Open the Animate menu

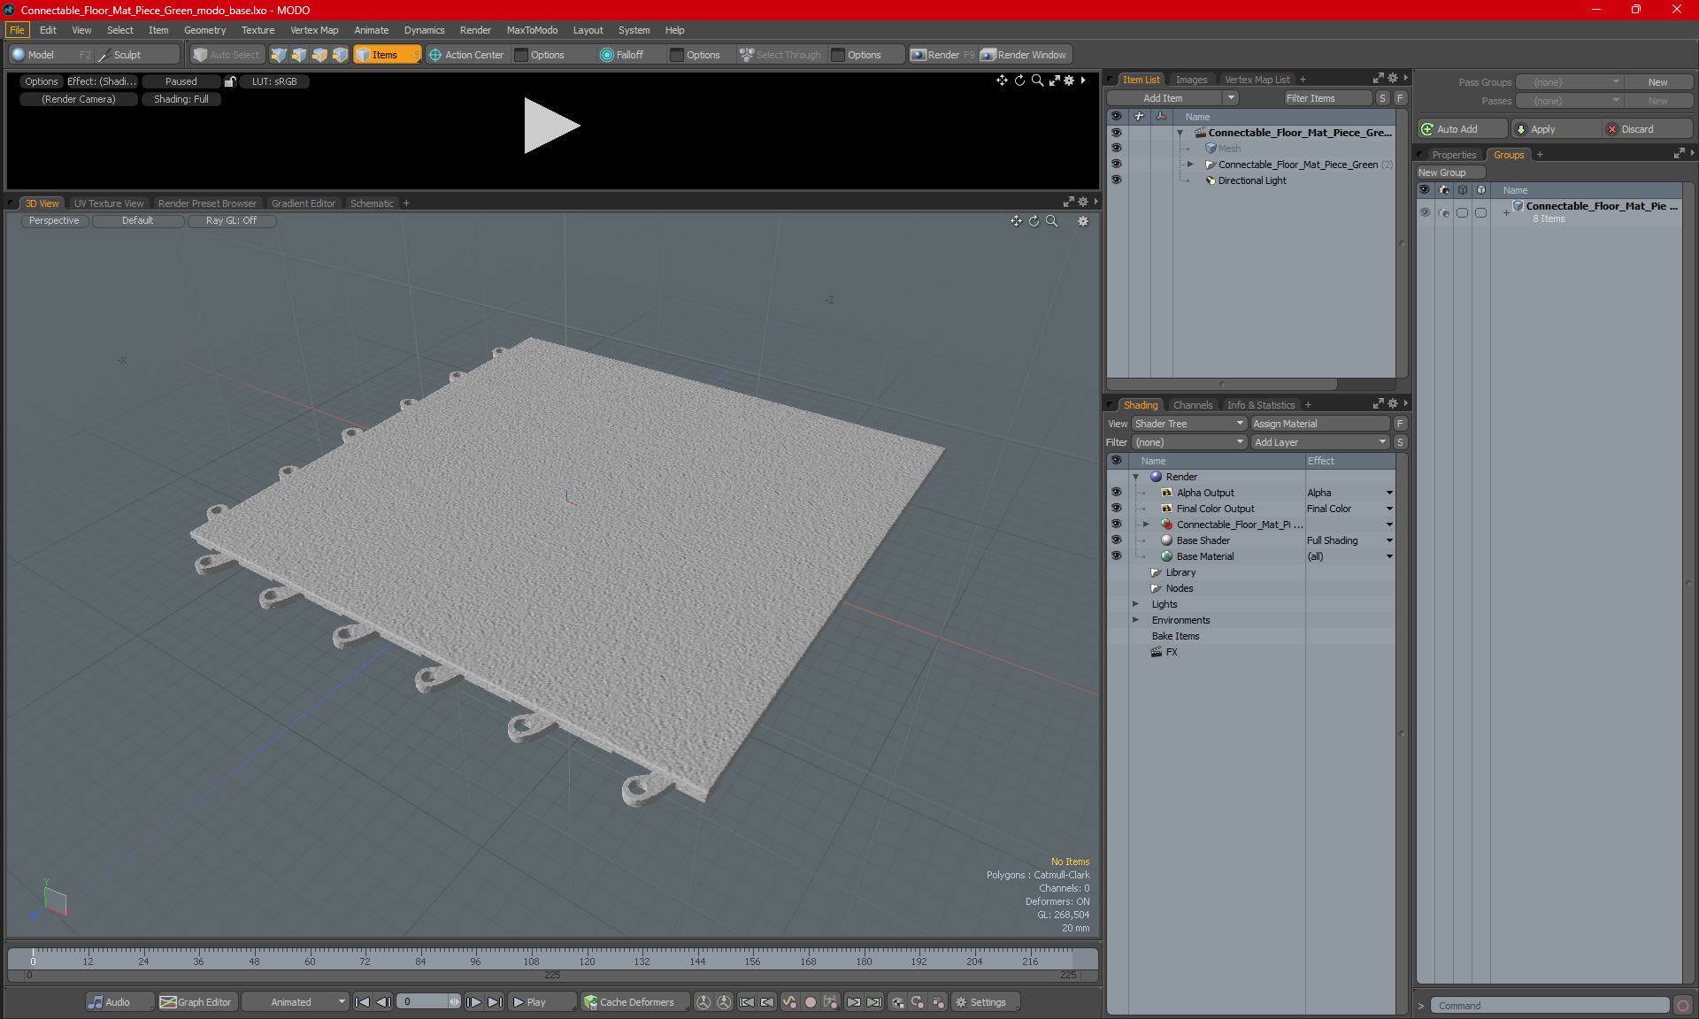370,29
